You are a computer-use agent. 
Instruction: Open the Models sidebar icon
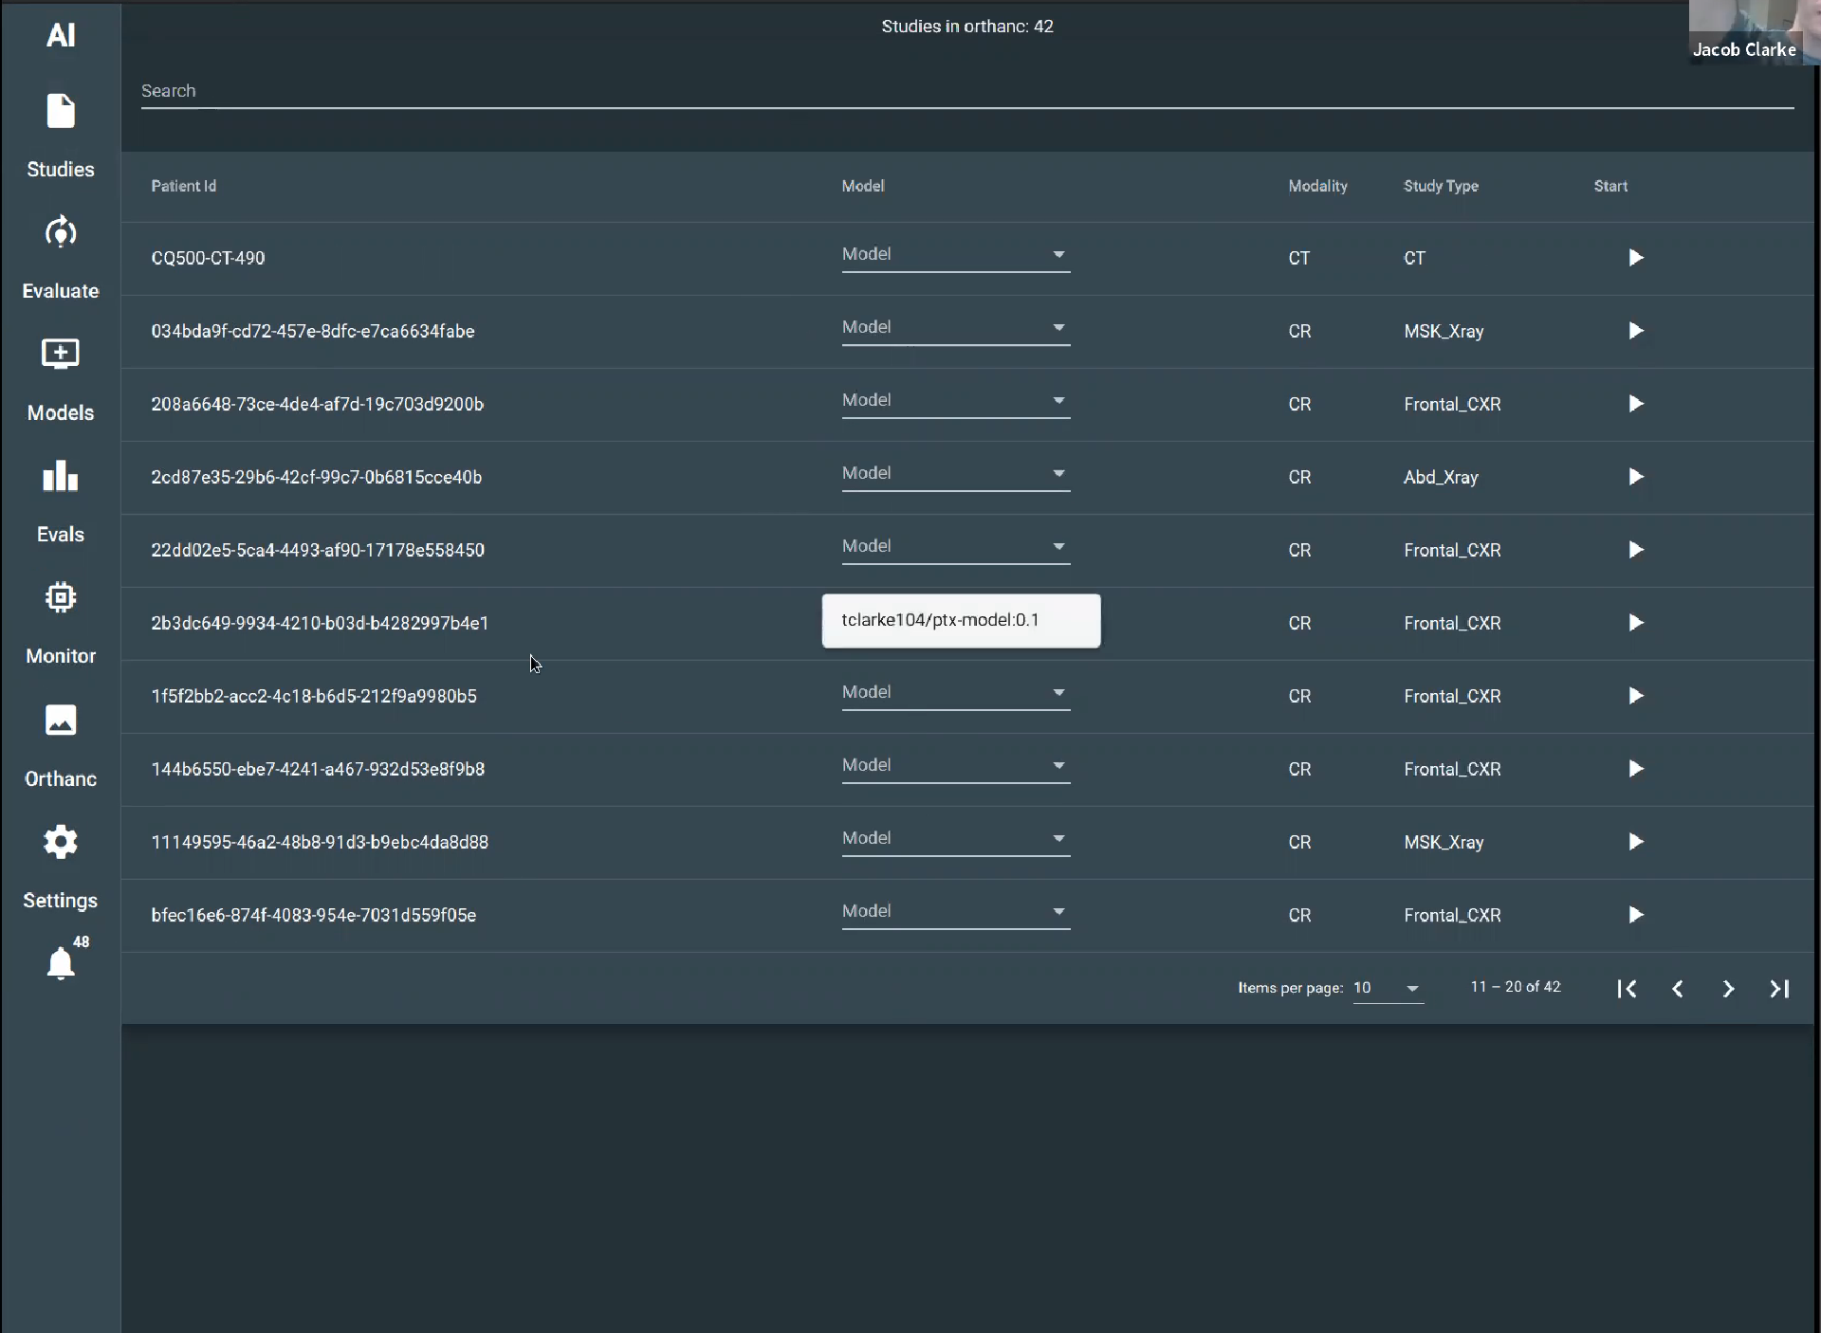[61, 354]
